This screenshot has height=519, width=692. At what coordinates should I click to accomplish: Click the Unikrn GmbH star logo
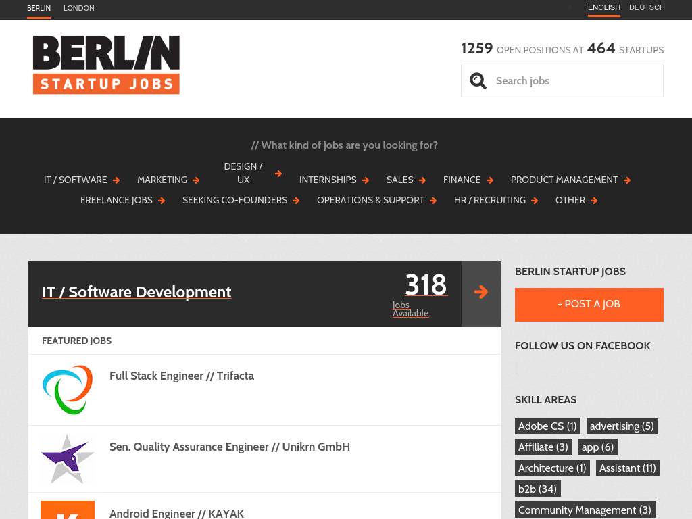(68, 459)
